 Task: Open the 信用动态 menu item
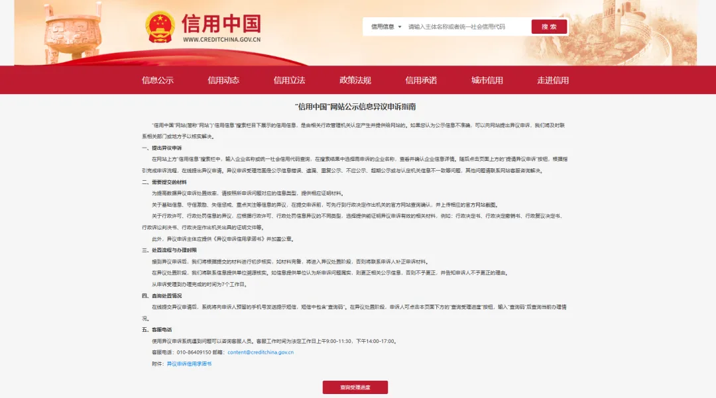[223, 80]
